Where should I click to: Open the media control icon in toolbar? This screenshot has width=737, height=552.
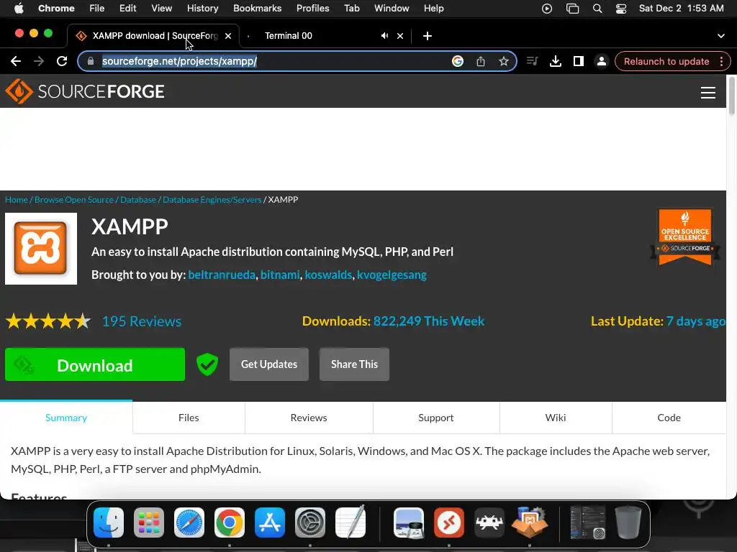pyautogui.click(x=532, y=60)
